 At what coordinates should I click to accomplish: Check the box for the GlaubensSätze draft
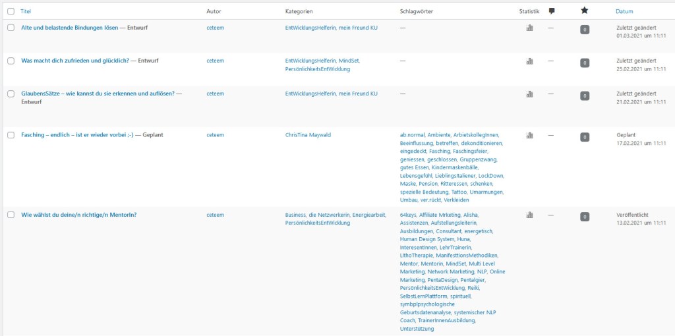point(11,94)
